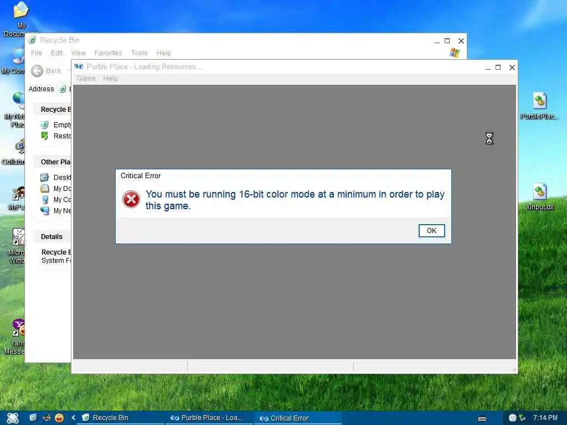Open the Game menu in Purble Place
The height and width of the screenshot is (425, 567).
click(x=86, y=79)
